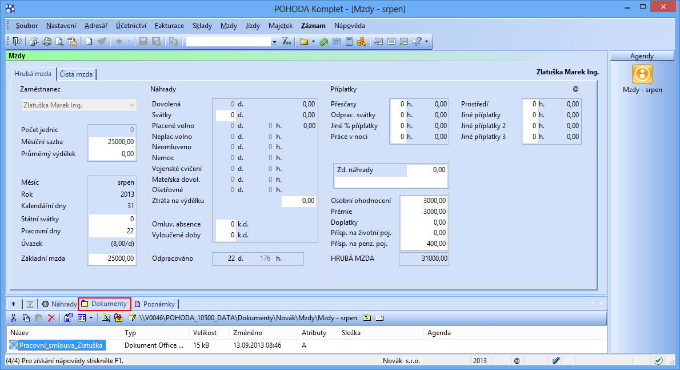
Task: Click the exit door icon in toolbar
Action: 17,41
